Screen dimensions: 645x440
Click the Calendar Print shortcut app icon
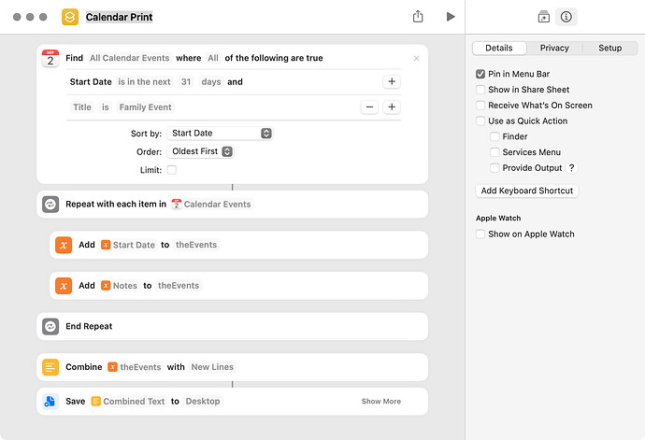tap(70, 17)
